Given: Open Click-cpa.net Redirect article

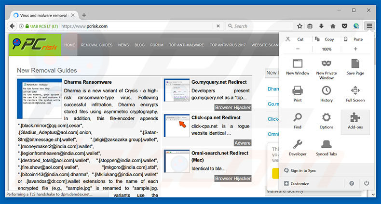Looking at the screenshot, I should tap(216, 117).
